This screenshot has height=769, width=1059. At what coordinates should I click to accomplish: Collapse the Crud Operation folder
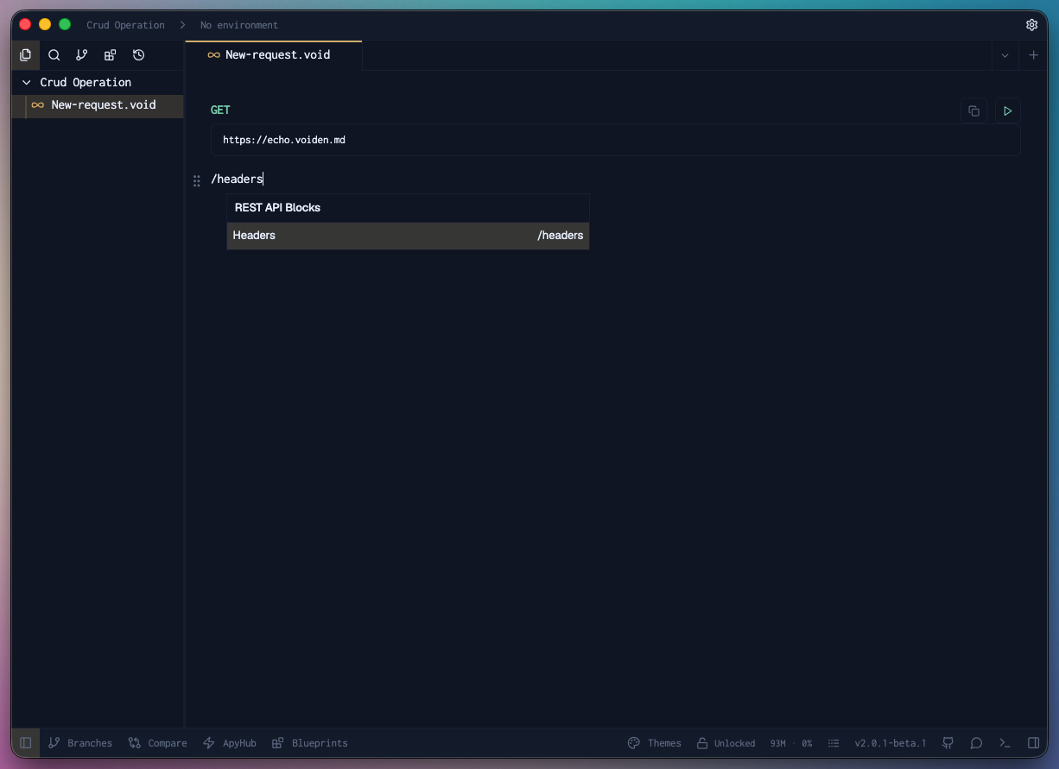tap(27, 83)
